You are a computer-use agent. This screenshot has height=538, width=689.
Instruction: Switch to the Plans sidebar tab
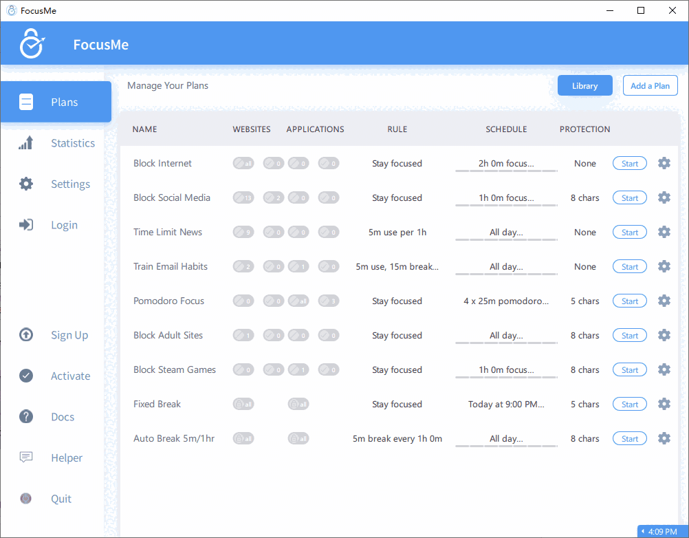(x=56, y=102)
